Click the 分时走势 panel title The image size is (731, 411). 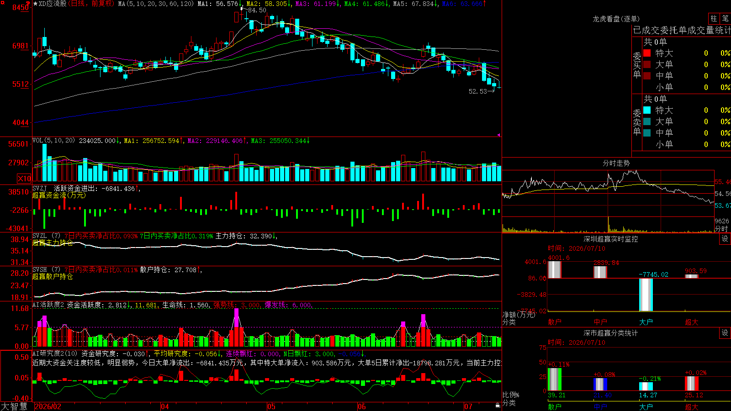tap(616, 163)
